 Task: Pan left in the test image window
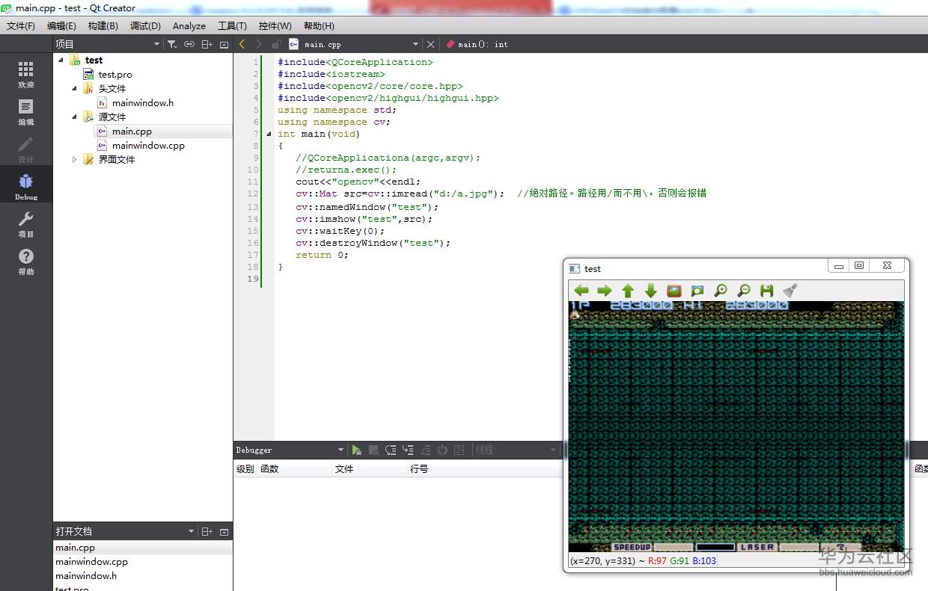tap(581, 291)
